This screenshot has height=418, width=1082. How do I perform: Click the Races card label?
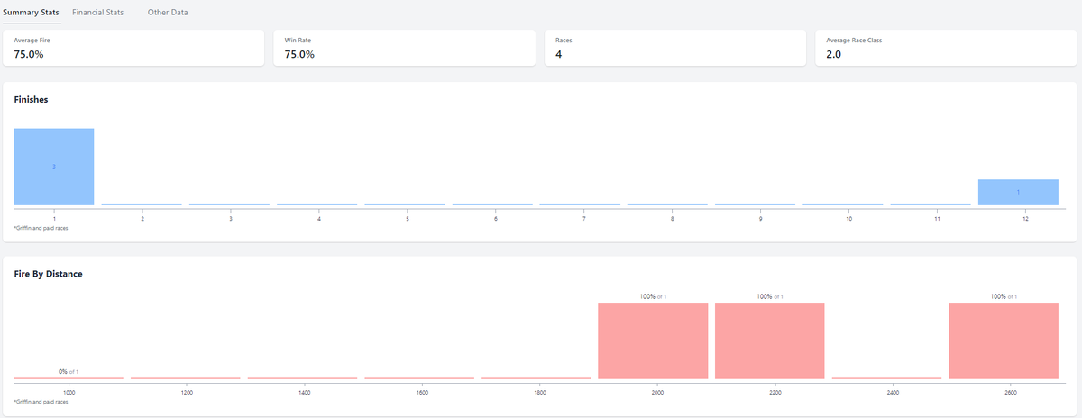pos(564,41)
